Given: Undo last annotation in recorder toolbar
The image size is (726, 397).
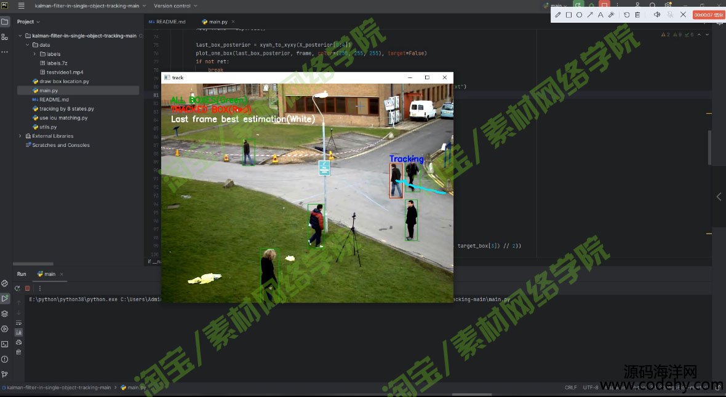Looking at the screenshot, I should pos(626,15).
